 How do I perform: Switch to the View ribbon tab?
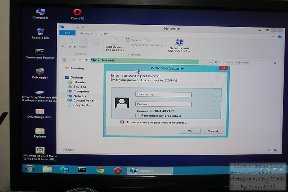coord(104,34)
